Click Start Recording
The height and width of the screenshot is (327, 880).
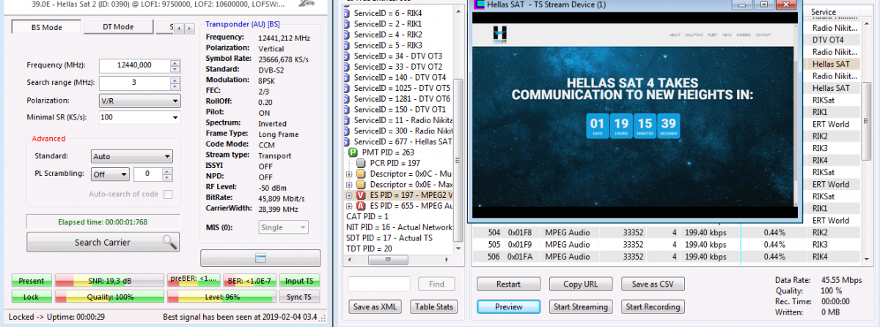653,306
